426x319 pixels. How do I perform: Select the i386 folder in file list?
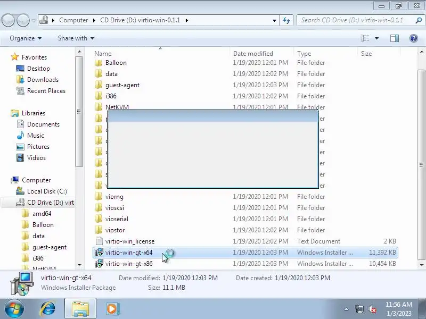pos(111,96)
